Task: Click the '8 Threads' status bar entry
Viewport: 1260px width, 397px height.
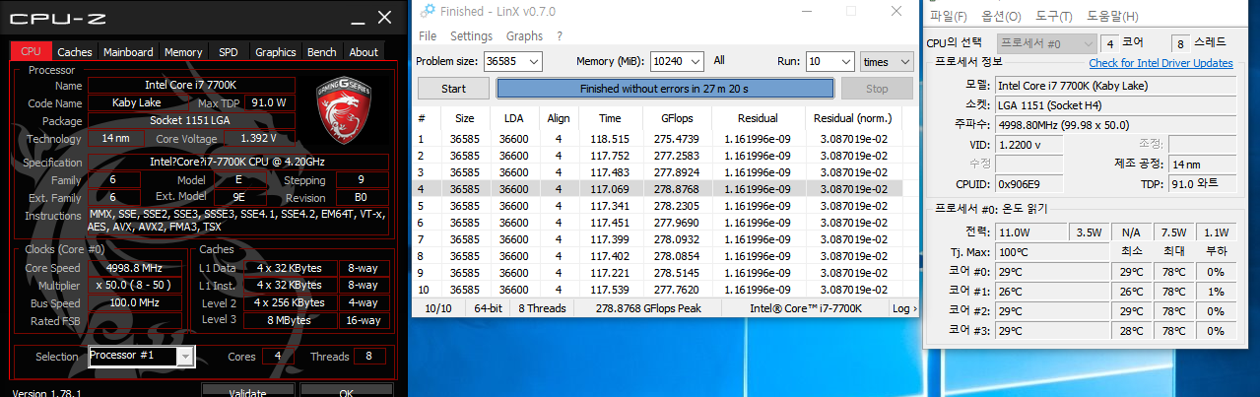Action: 542,308
